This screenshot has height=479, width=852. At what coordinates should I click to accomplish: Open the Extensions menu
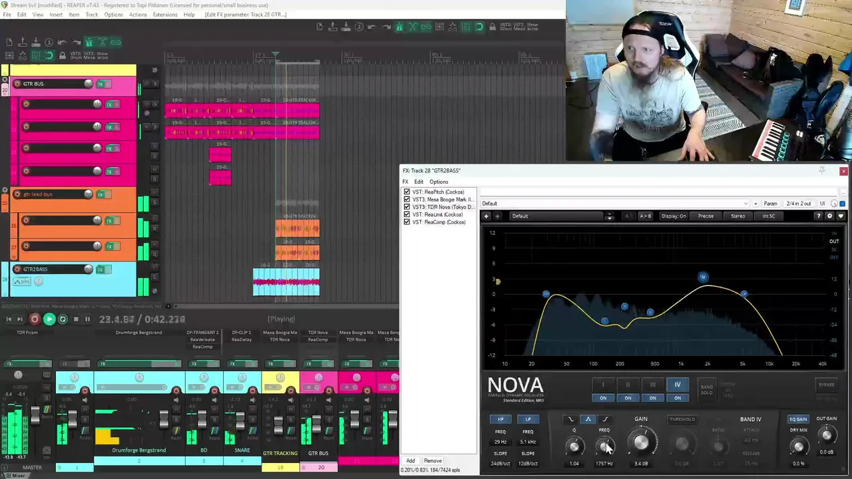tap(165, 15)
